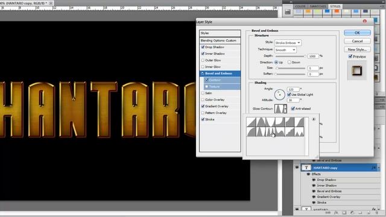Click the OK button

357,33
